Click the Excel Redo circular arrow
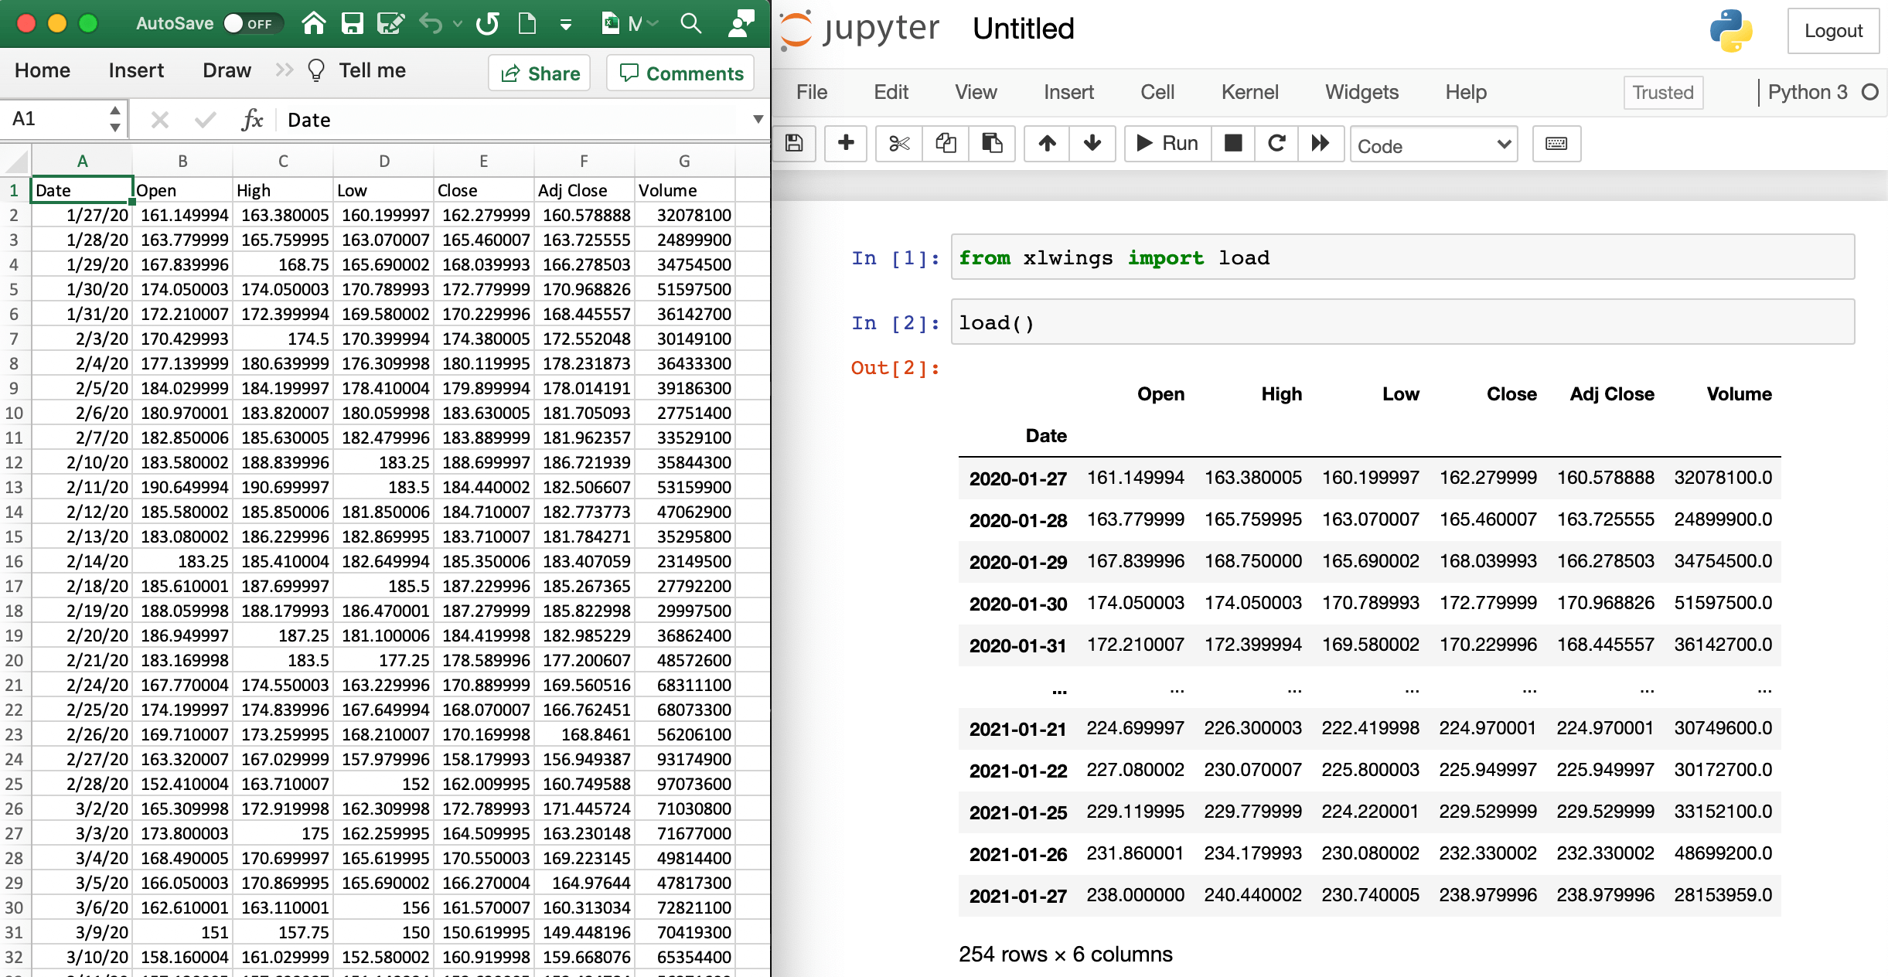 pyautogui.click(x=488, y=24)
